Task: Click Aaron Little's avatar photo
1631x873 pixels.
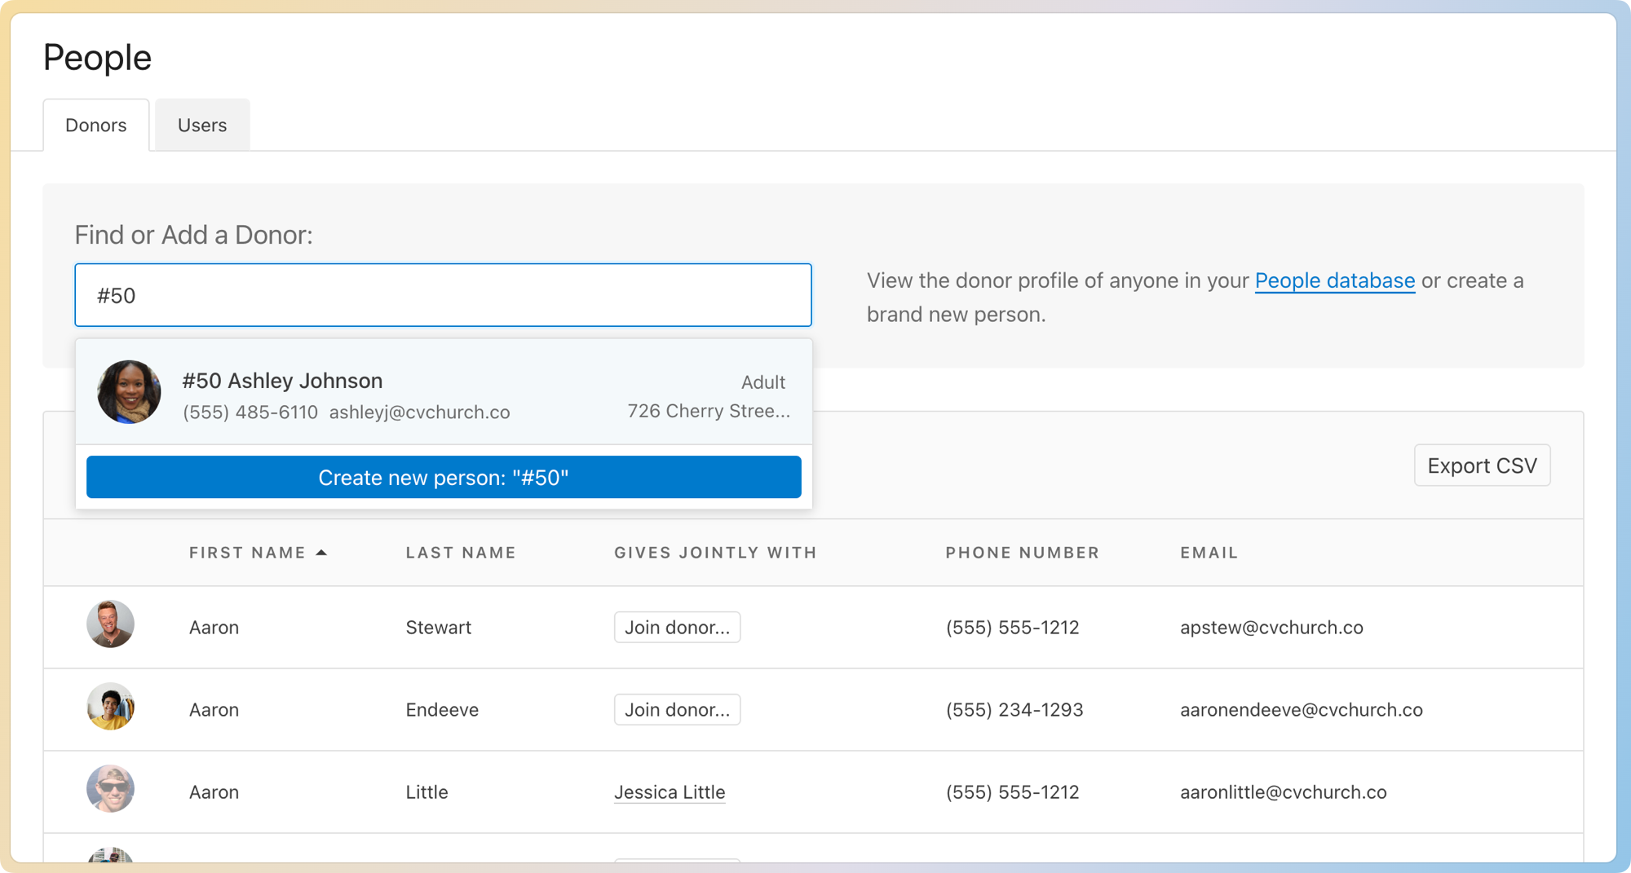Action: [110, 789]
